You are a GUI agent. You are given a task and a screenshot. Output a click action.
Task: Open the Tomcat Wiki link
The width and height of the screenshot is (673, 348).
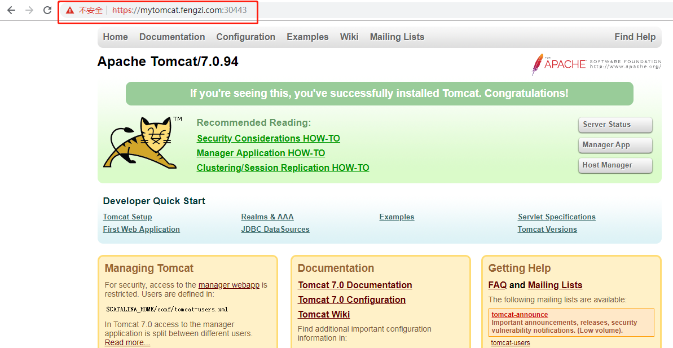pos(324,315)
